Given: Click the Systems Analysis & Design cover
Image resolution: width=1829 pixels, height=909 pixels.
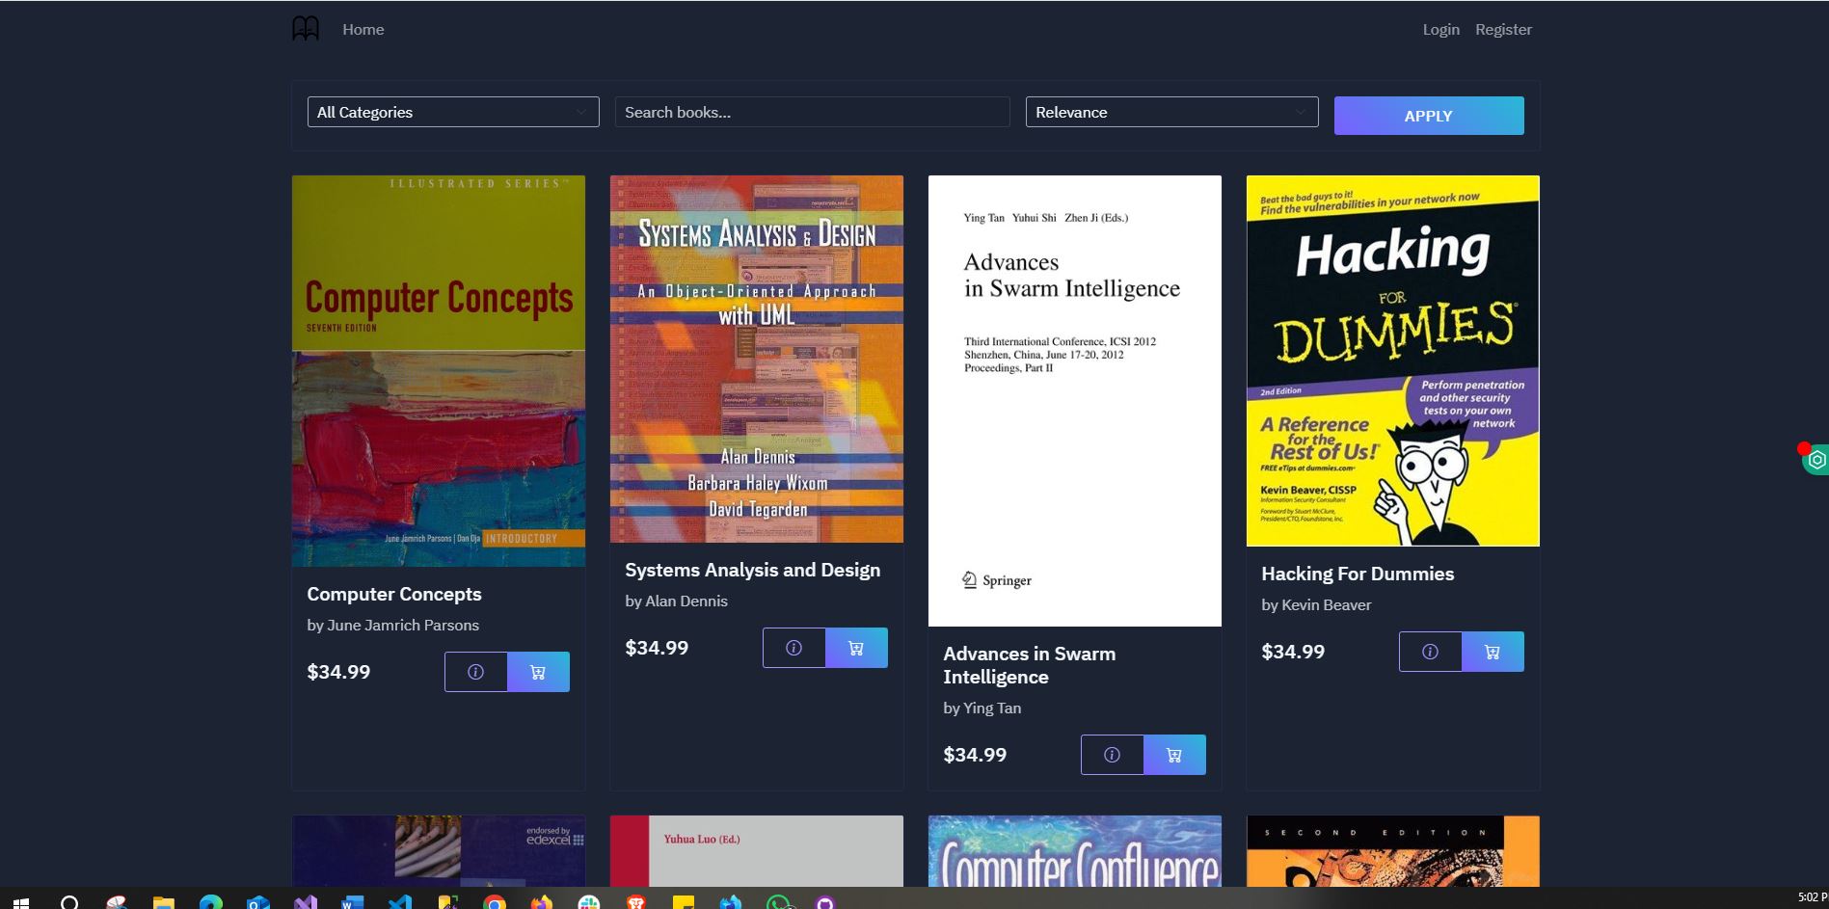Looking at the screenshot, I should pyautogui.click(x=757, y=359).
